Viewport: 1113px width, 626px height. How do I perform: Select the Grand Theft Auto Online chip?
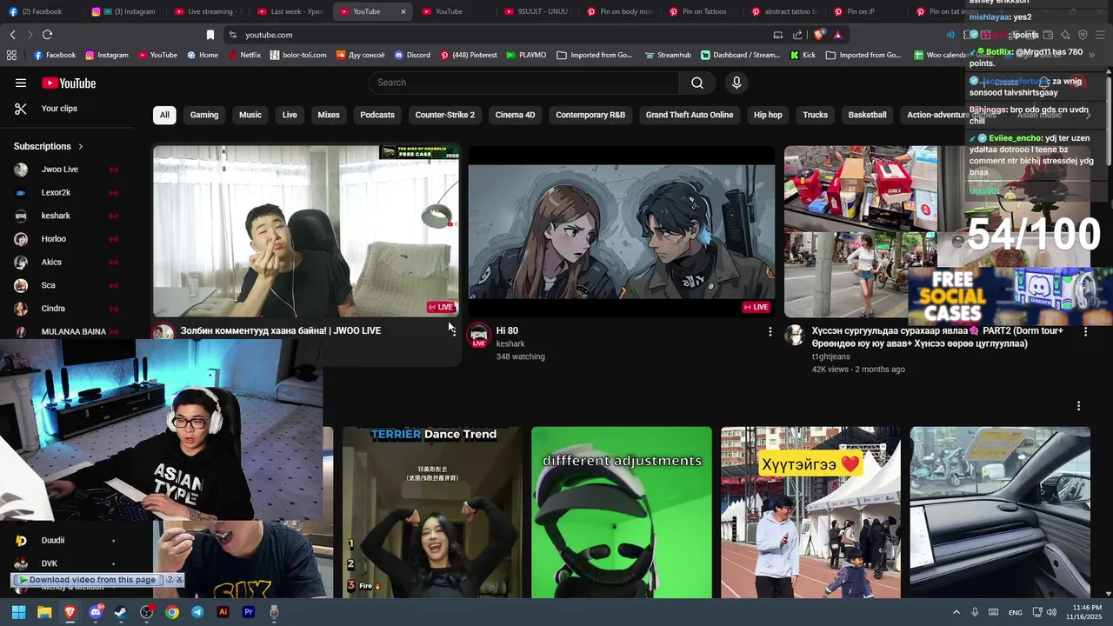[690, 115]
